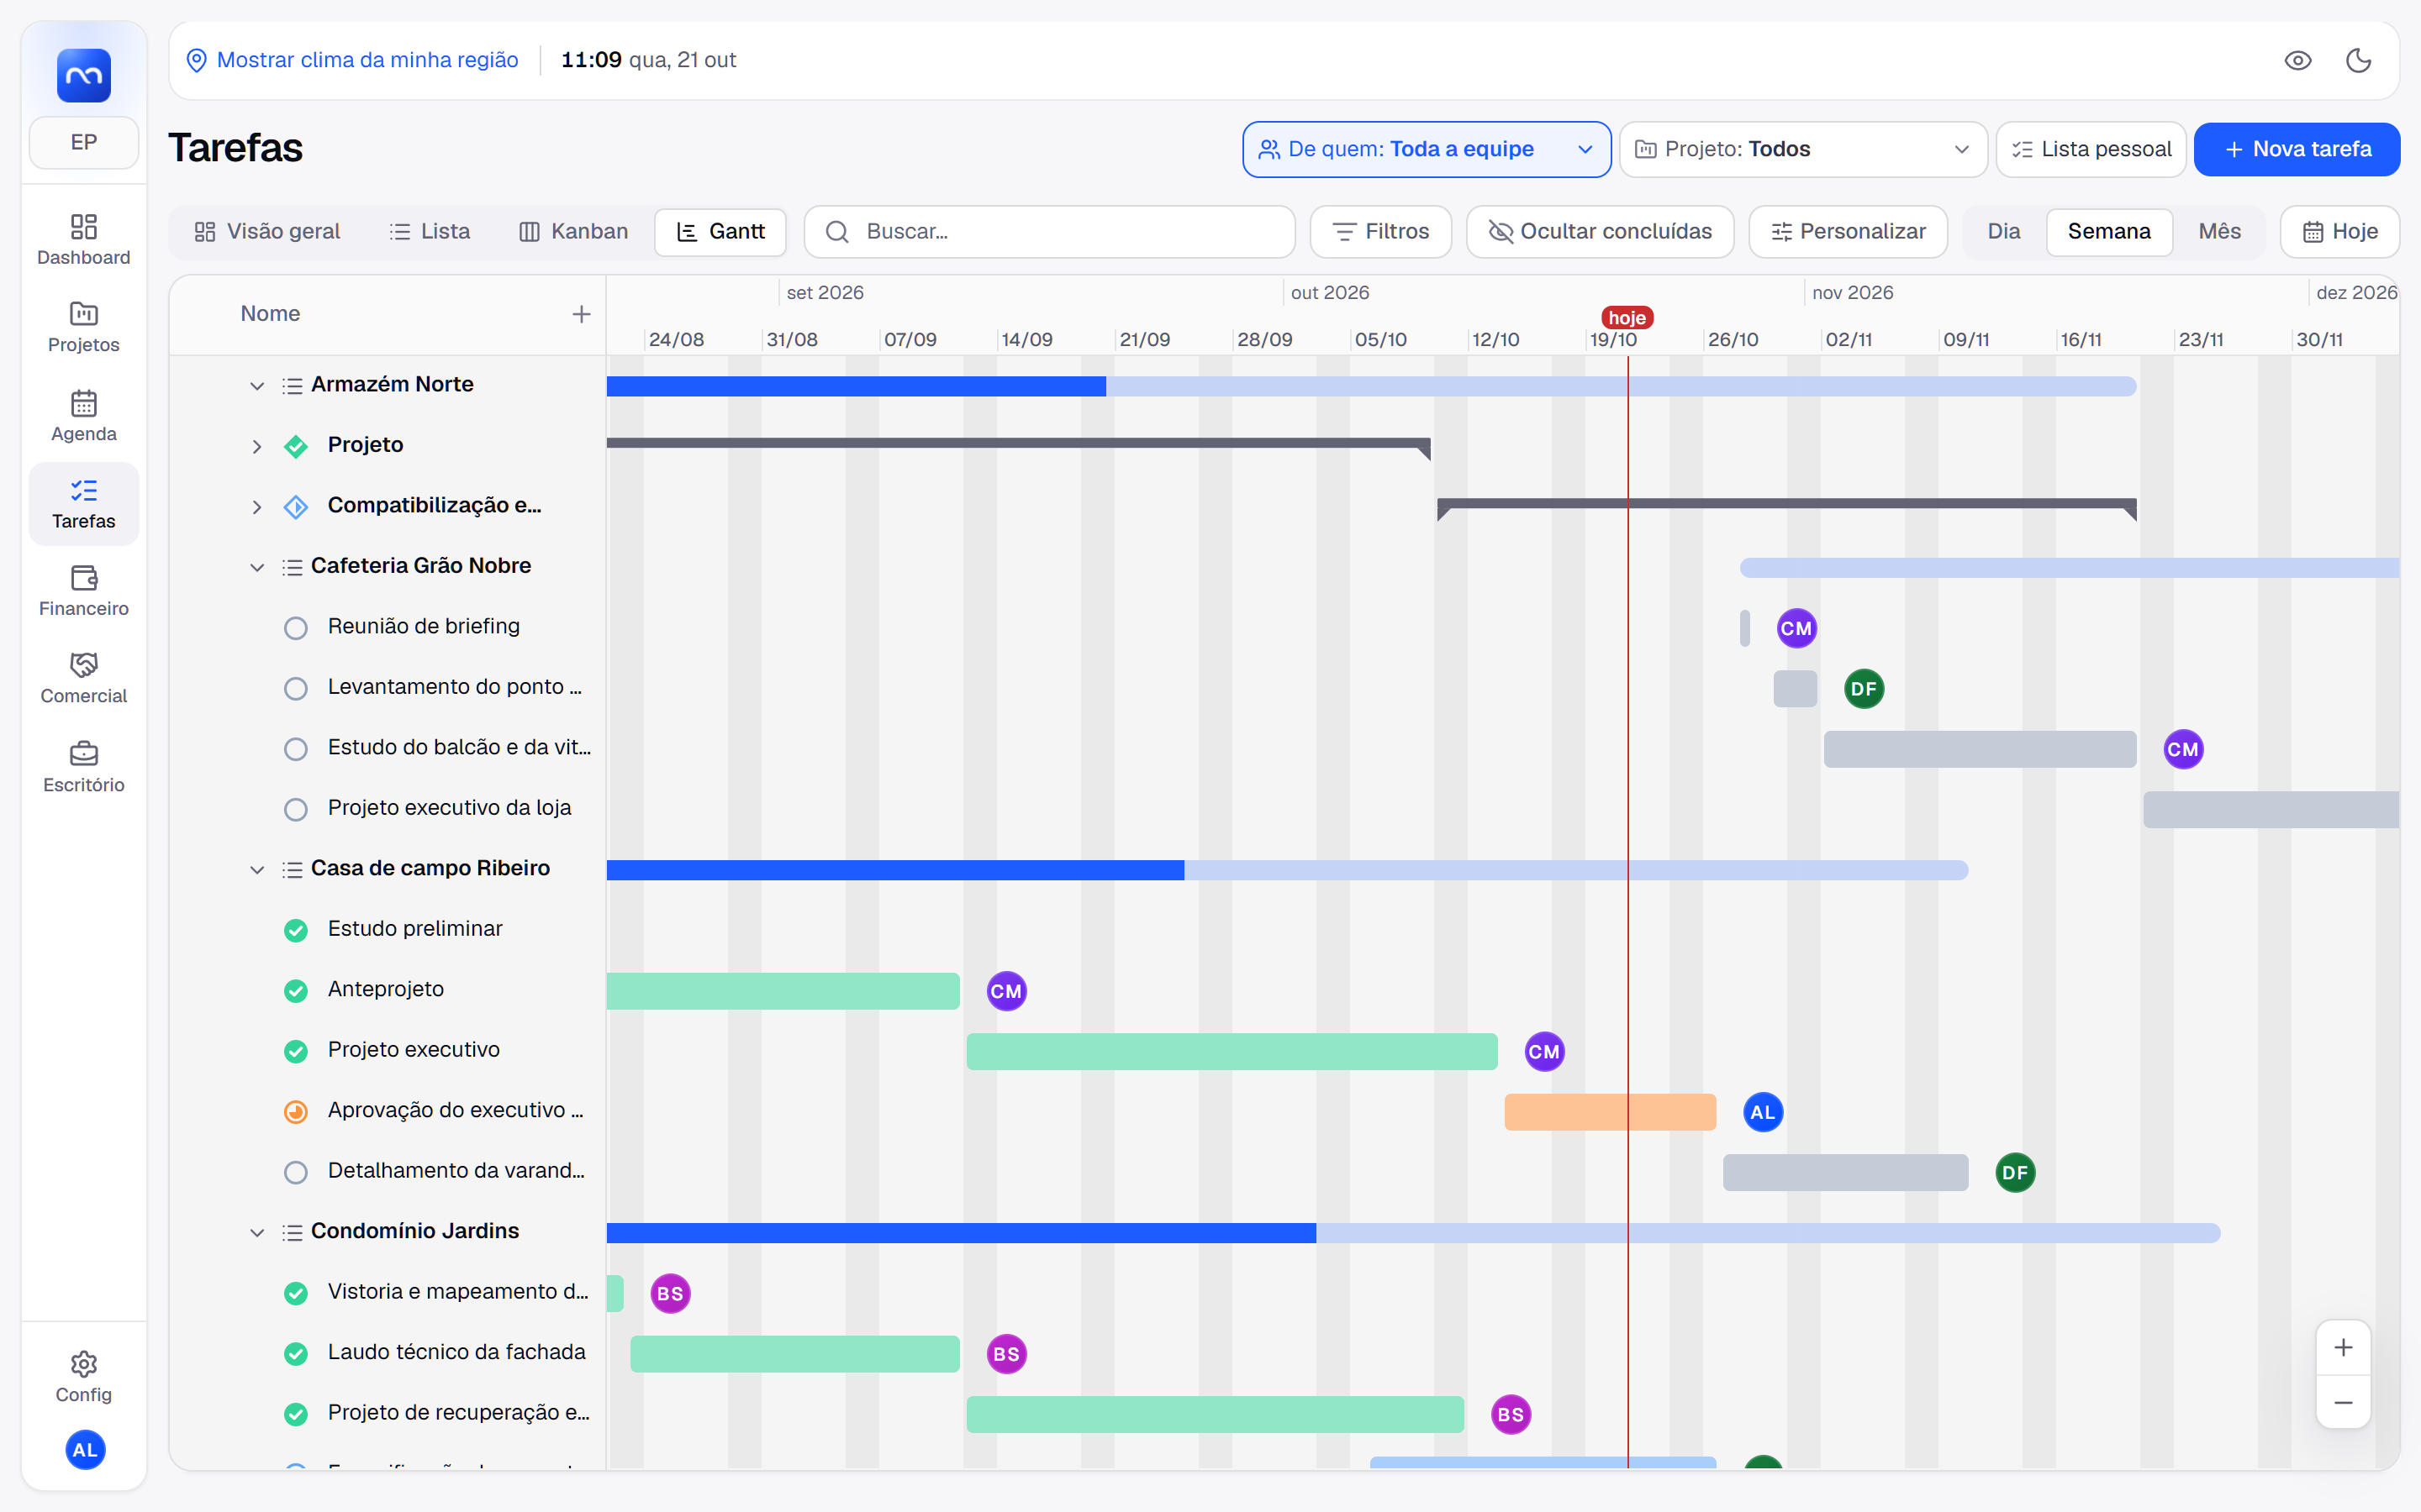Toggle completion of Estudo preliminar
The height and width of the screenshot is (1512, 2421).
pos(295,930)
